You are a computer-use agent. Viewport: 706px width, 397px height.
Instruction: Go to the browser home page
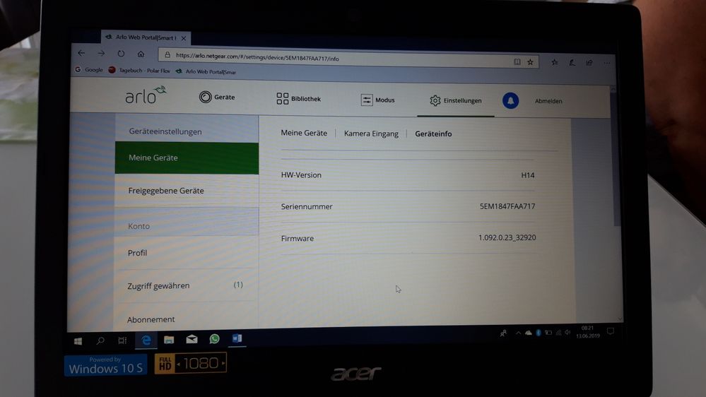pos(141,54)
